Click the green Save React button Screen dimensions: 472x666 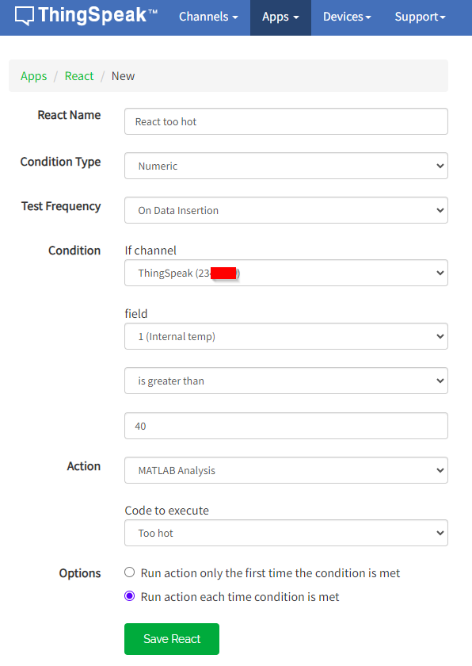(172, 639)
